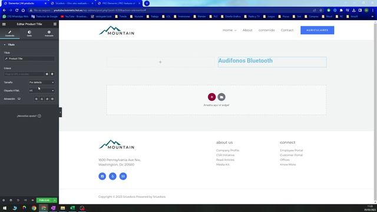Click the red add new section button
This screenshot has height=212, width=377.
[211, 97]
